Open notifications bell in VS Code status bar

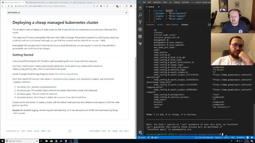pos(252,137)
